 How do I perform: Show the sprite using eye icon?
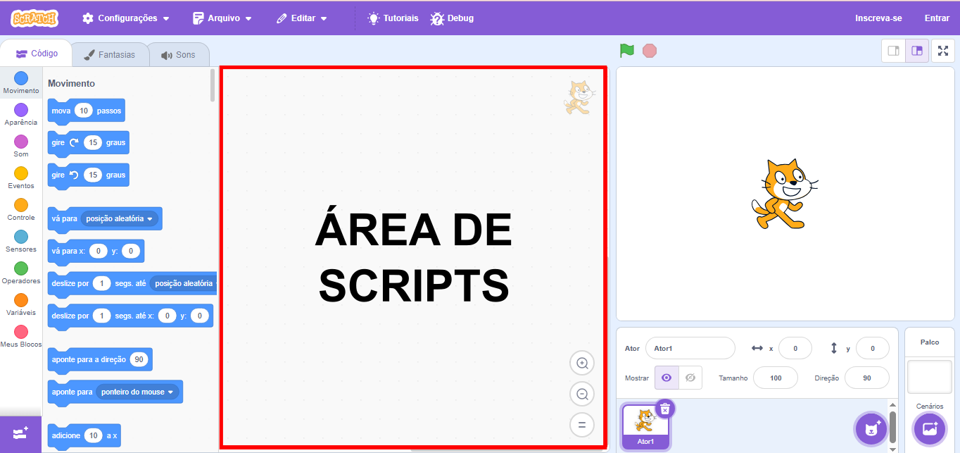(x=667, y=378)
